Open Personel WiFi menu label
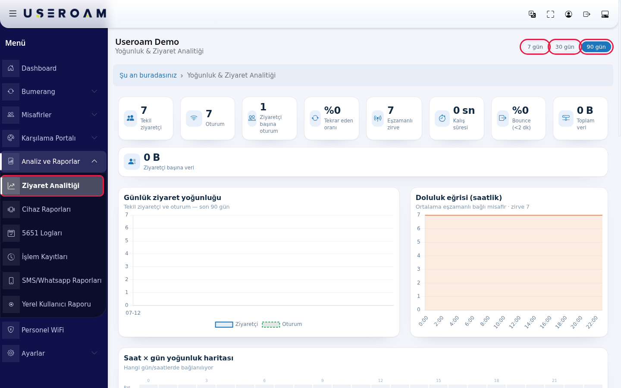This screenshot has height=388, width=621. [43, 330]
